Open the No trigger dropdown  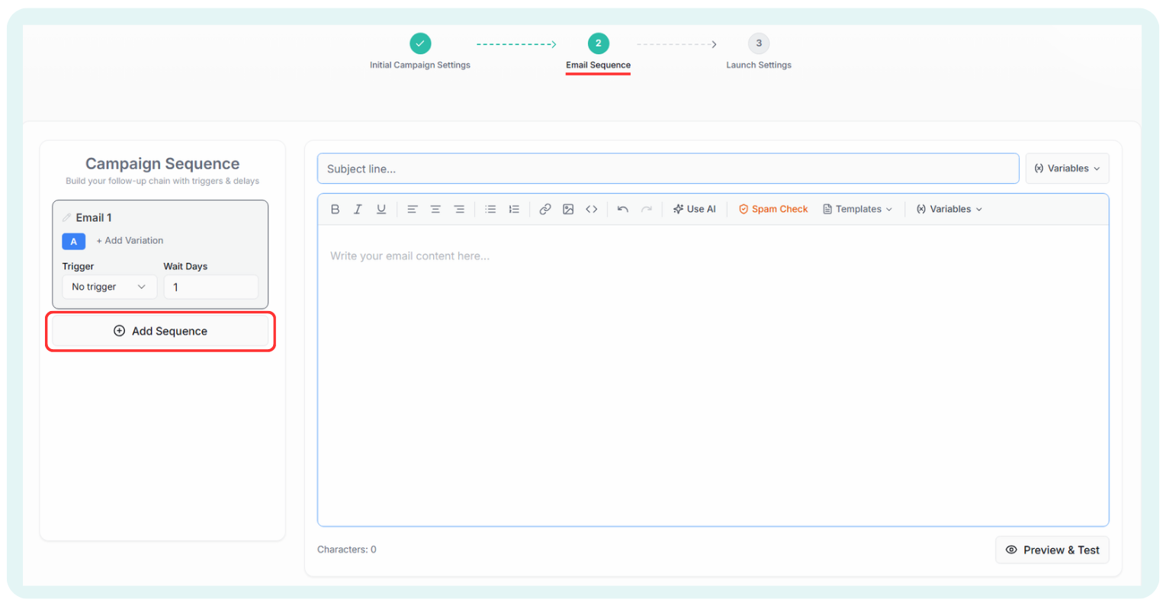109,287
